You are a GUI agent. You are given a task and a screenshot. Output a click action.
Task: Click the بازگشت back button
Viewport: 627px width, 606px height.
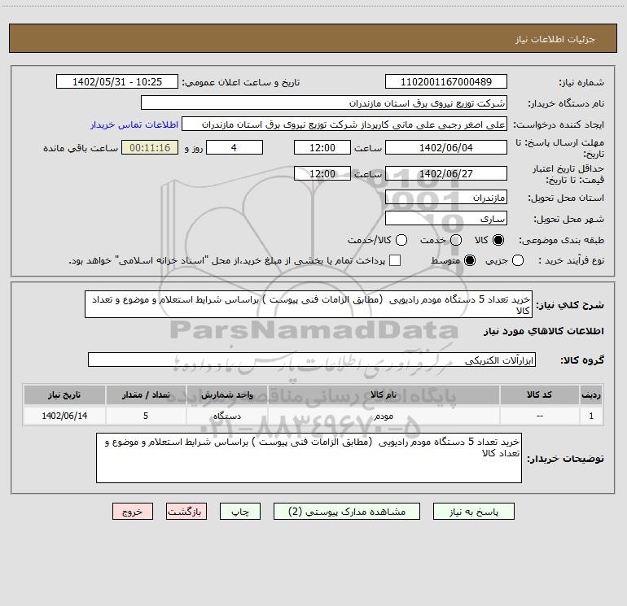coord(186,512)
